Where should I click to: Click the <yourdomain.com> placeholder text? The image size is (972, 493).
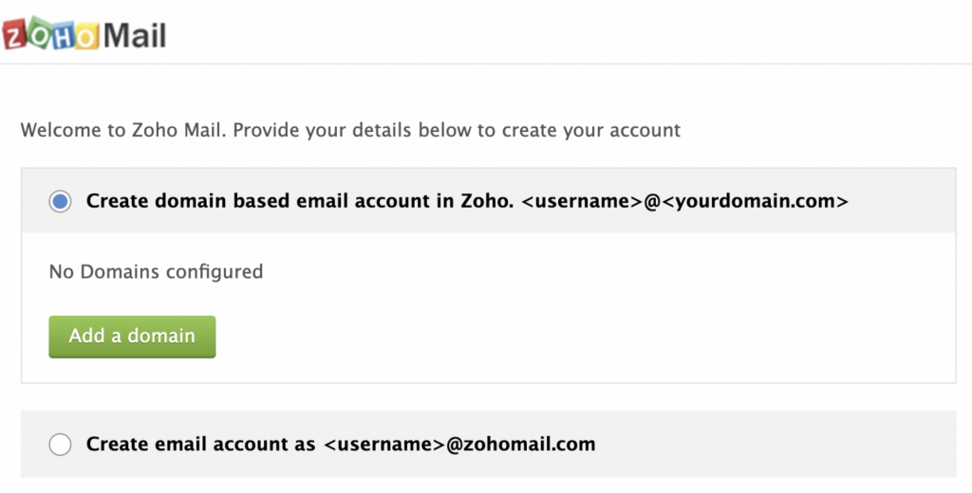755,201
